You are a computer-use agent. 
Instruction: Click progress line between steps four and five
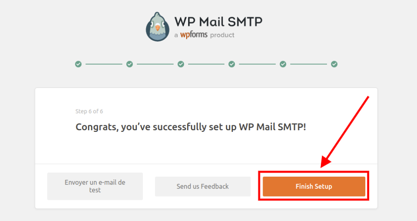257,64
